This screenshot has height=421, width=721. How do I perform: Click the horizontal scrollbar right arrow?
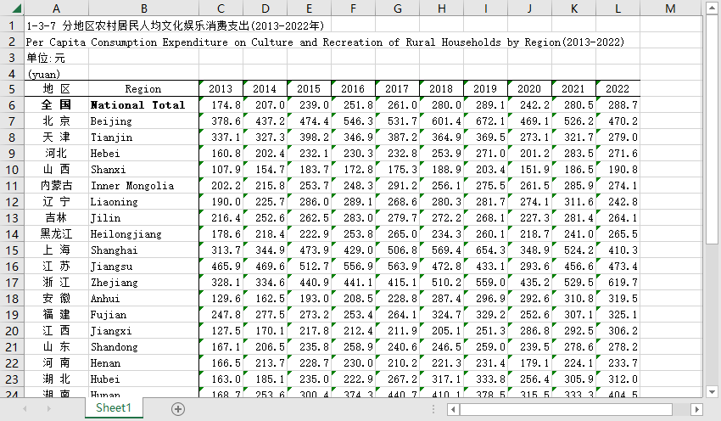coord(697,409)
